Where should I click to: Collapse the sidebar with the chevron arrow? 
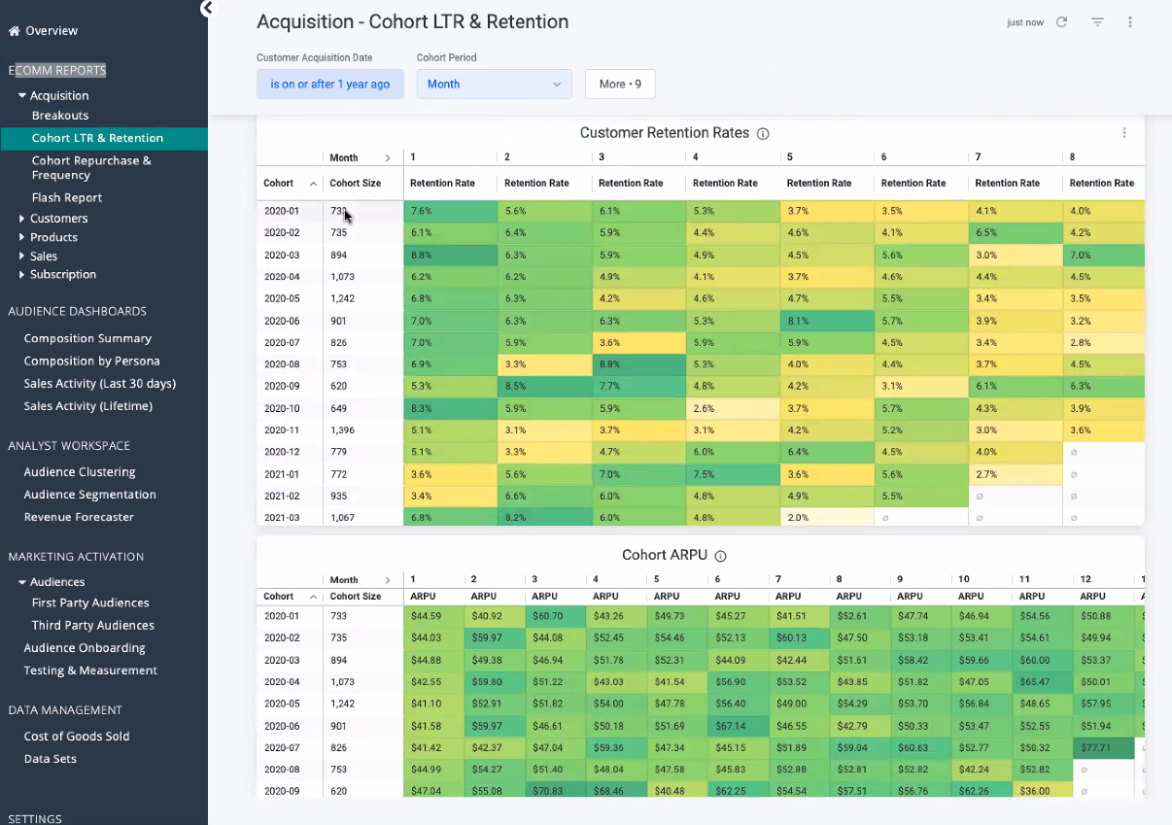click(206, 9)
